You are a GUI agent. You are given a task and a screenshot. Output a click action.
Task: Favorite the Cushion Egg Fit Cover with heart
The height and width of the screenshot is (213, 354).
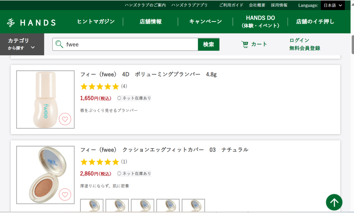65,194
